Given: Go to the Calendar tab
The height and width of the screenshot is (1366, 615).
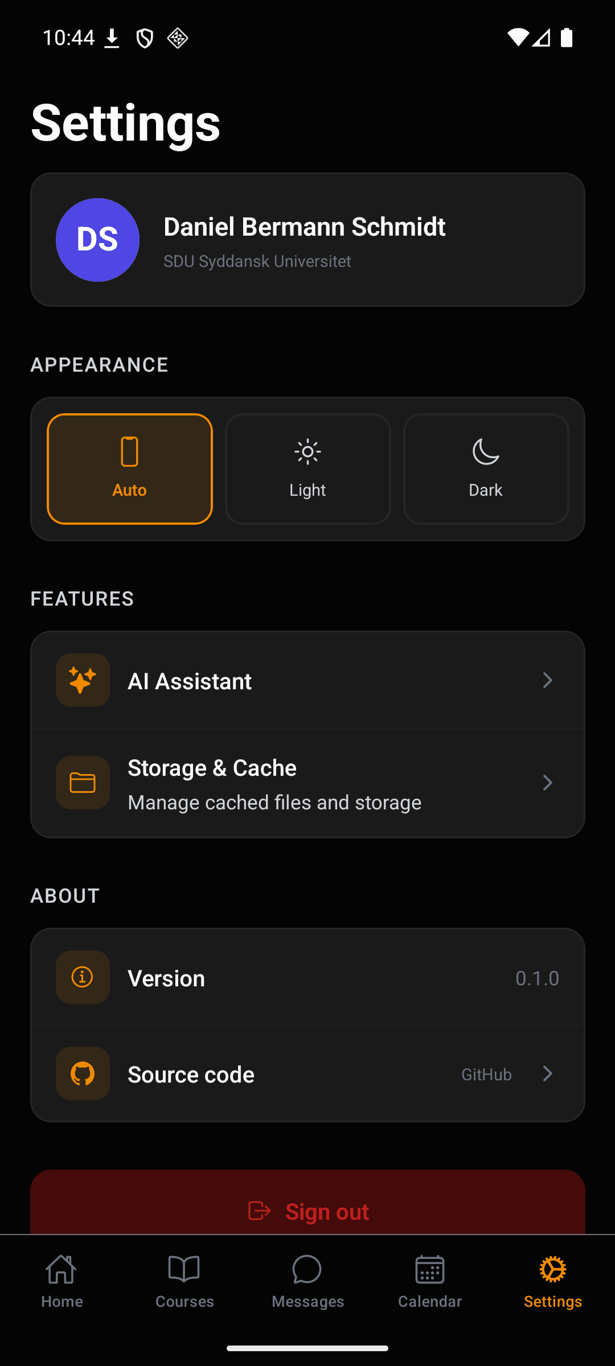Looking at the screenshot, I should click(x=430, y=1281).
